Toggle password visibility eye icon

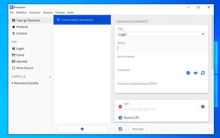pos(195,73)
